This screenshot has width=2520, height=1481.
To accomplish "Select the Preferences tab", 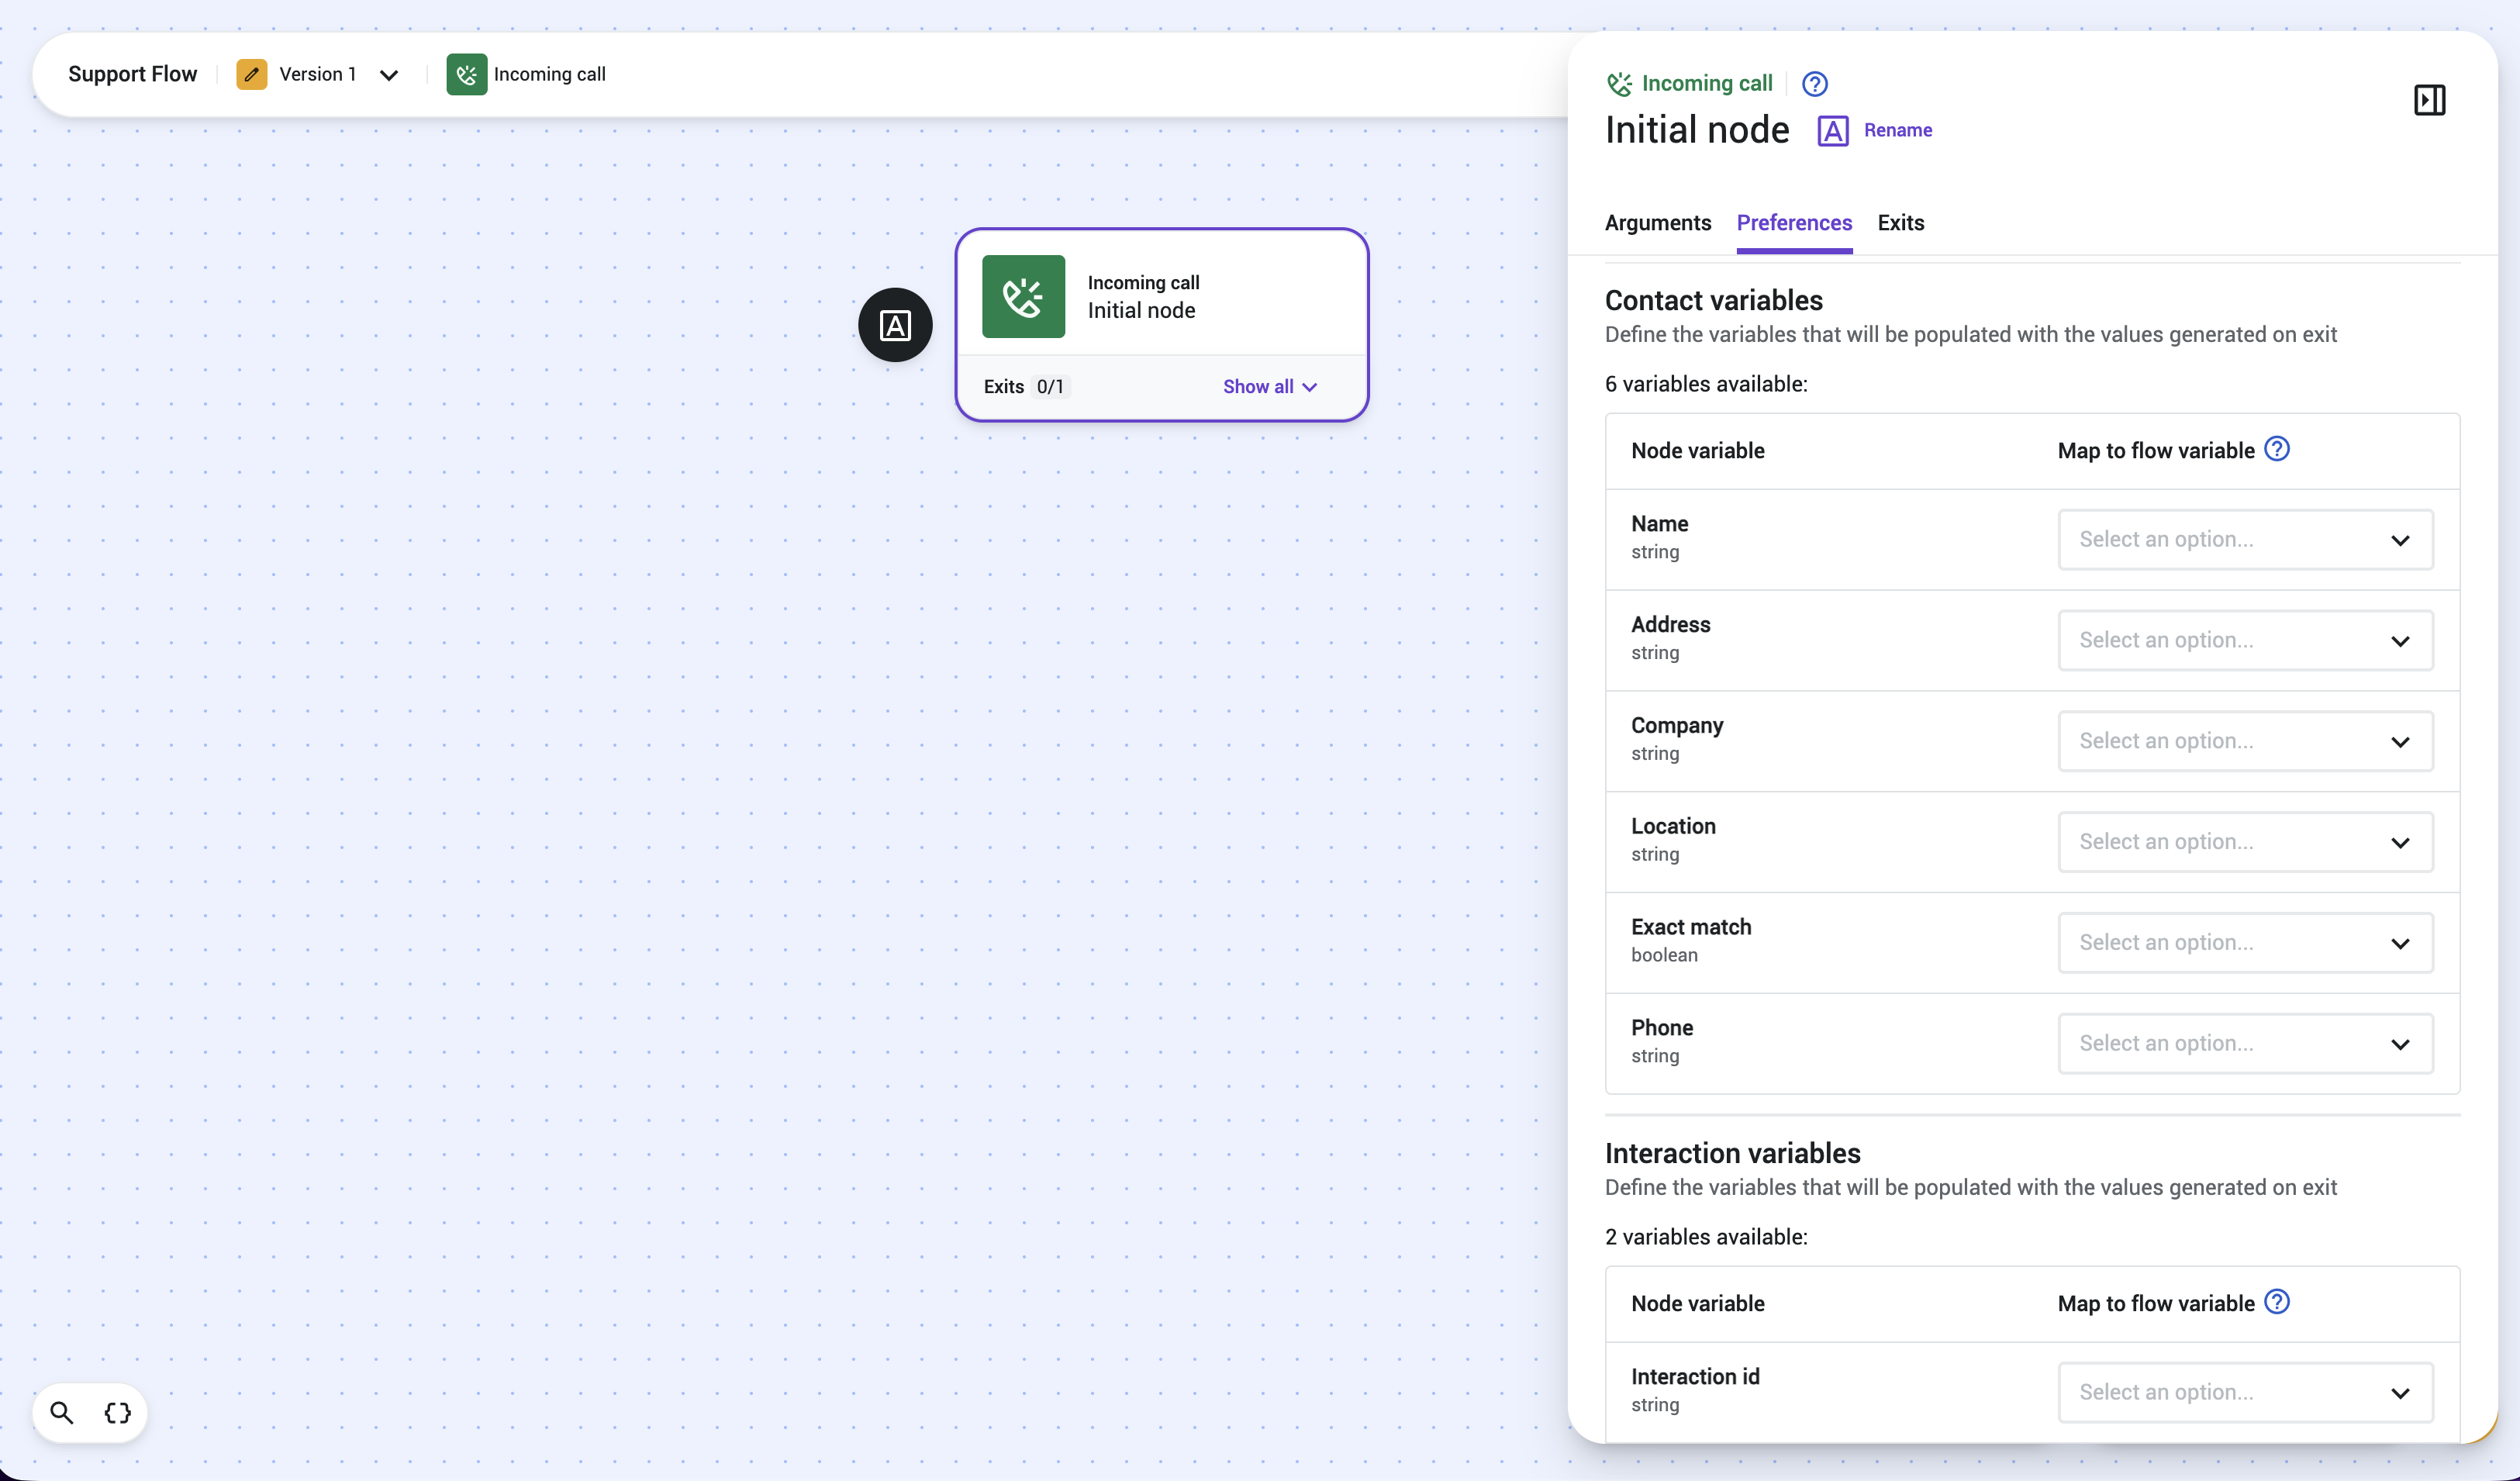I will pos(1794,223).
